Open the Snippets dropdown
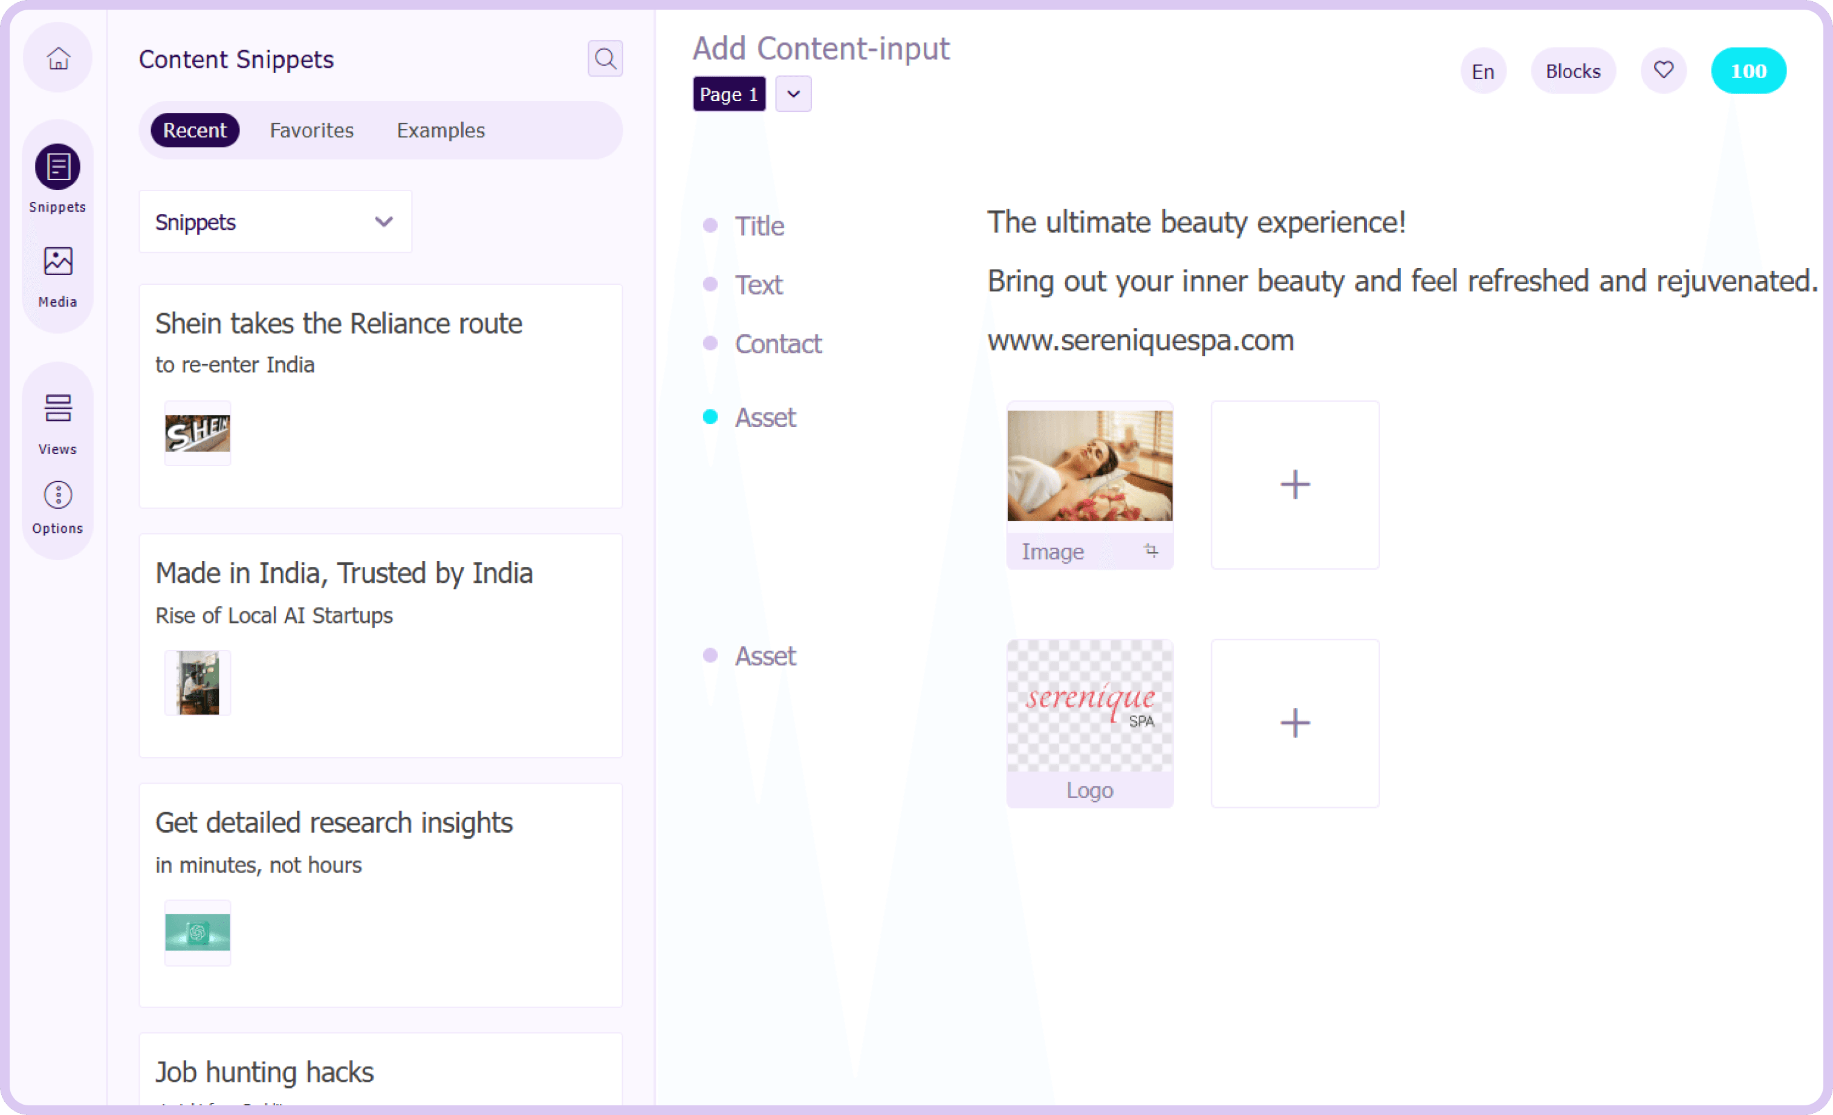 pyautogui.click(x=275, y=222)
